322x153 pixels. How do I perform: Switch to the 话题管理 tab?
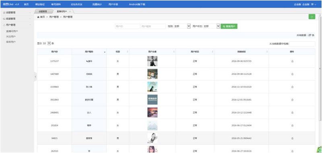(43, 12)
